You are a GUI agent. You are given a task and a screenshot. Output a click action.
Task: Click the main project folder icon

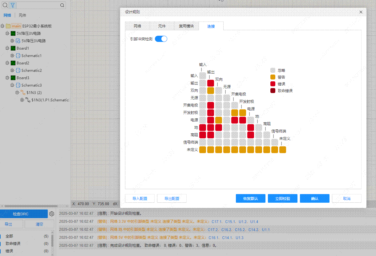pos(8,26)
